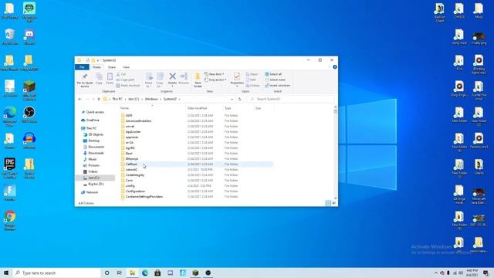This screenshot has height=278, width=494.
Task: Open the Easy access dropdown
Action: [x=215, y=80]
